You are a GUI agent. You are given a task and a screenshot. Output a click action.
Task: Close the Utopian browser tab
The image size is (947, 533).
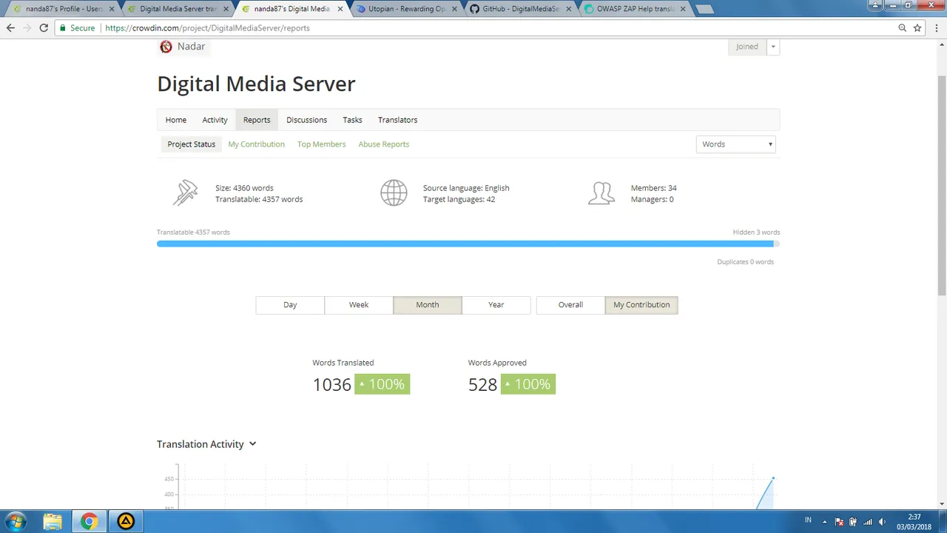[454, 9]
